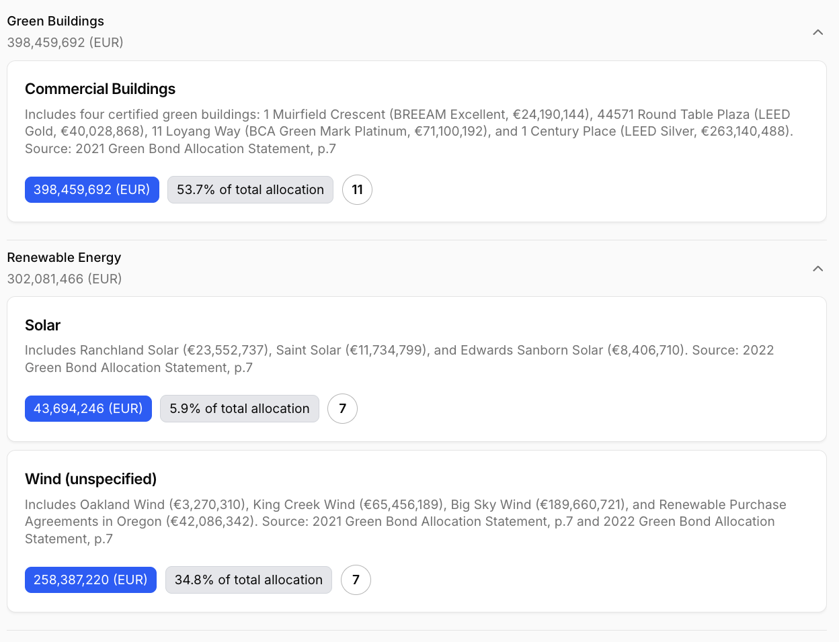Viewport: 839px width, 642px height.
Task: Open the Wind (unspecified) card title
Action: tap(91, 479)
